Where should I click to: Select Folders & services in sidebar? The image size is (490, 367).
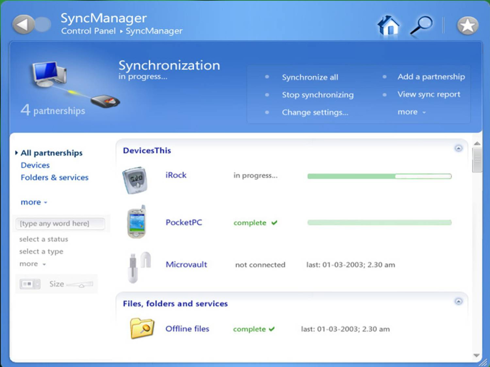pos(54,178)
